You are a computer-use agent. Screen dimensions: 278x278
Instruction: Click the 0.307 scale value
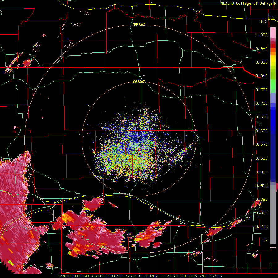(x=262, y=213)
